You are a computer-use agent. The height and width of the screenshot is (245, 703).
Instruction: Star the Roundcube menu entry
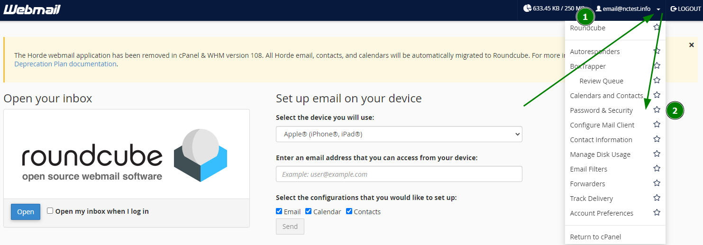pyautogui.click(x=657, y=27)
